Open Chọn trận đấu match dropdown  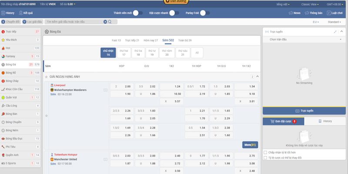click(x=304, y=39)
